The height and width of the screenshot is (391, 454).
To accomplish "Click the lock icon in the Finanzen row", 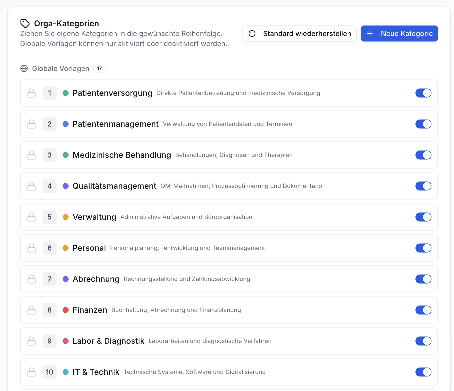I will pos(32,310).
